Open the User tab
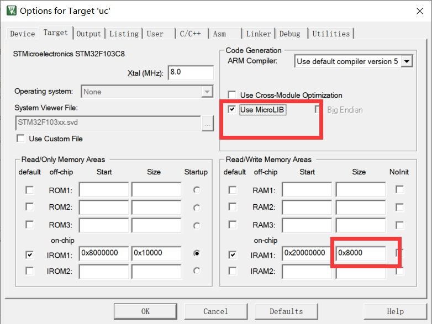This screenshot has width=432, height=324. pyautogui.click(x=155, y=34)
